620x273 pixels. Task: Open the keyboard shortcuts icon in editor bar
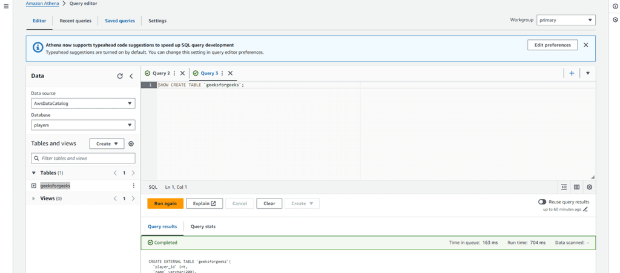click(x=576, y=187)
